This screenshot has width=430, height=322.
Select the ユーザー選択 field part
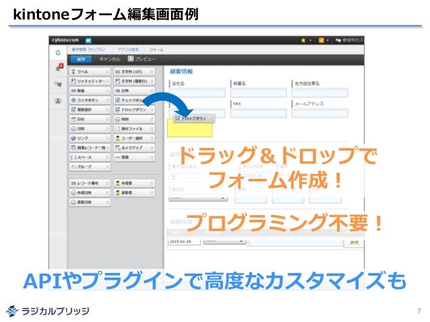[134, 138]
